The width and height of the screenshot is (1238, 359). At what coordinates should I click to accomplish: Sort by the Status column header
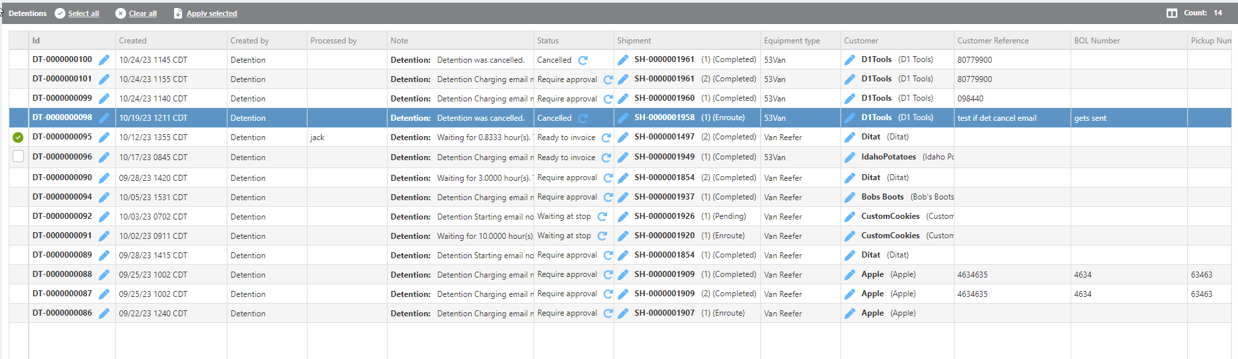[548, 41]
